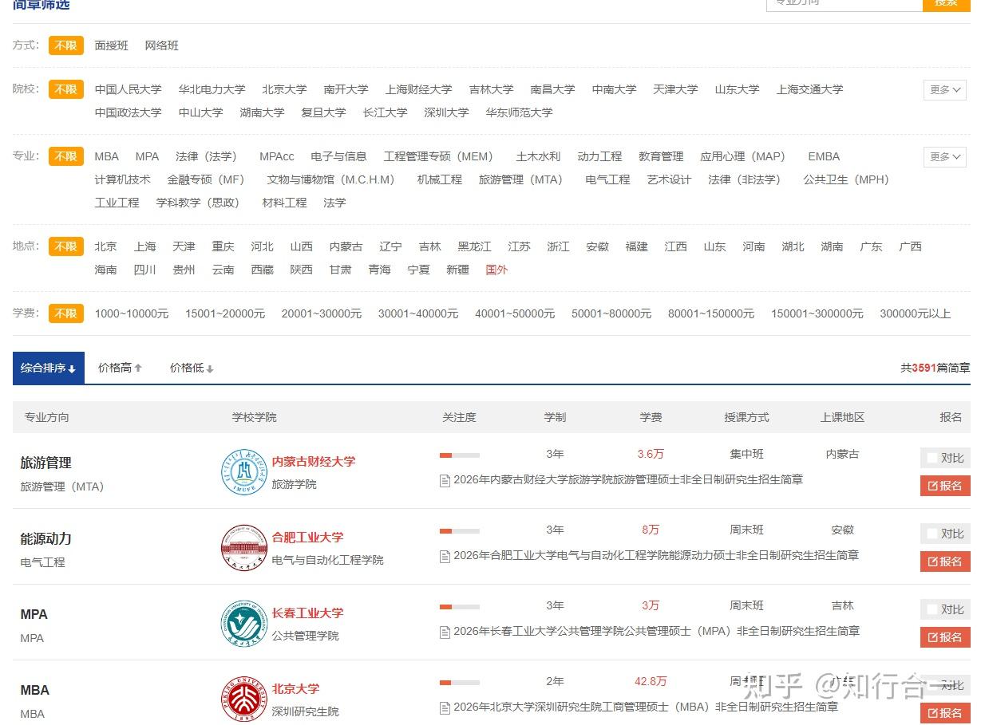Open the document icon for 北京大学 brochure
This screenshot has width=981, height=725.
[x=445, y=707]
